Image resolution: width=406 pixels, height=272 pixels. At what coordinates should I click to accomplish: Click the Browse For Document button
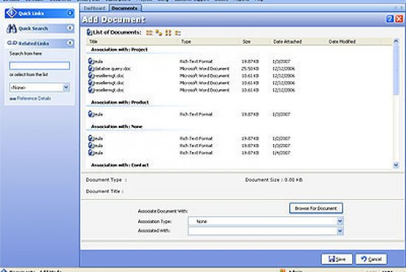tap(316, 208)
